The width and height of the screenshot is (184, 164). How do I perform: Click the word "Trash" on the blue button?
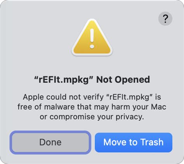[152, 142]
